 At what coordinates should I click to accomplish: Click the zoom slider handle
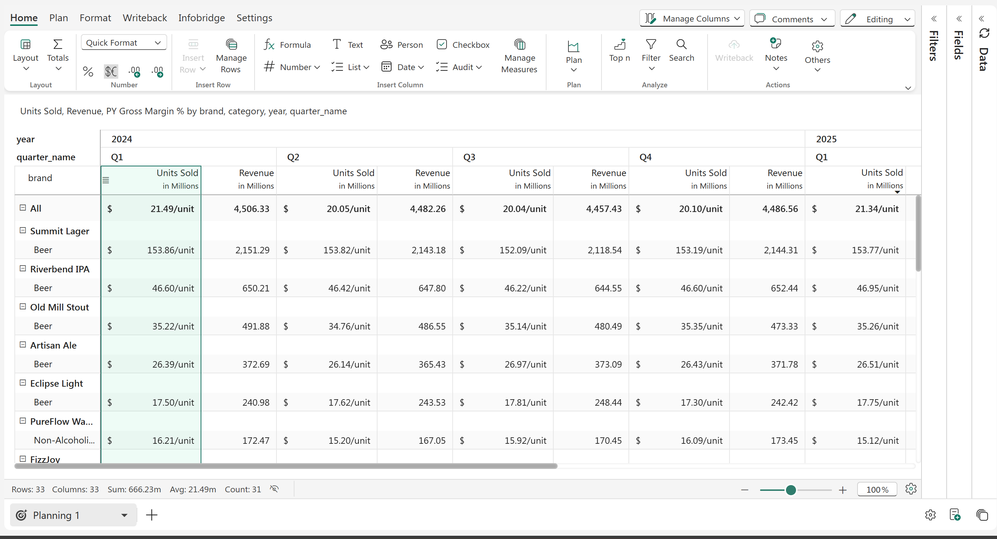click(x=791, y=490)
